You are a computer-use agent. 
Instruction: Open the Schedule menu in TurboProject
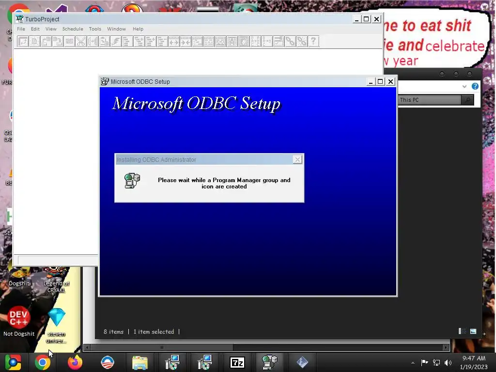[73, 29]
